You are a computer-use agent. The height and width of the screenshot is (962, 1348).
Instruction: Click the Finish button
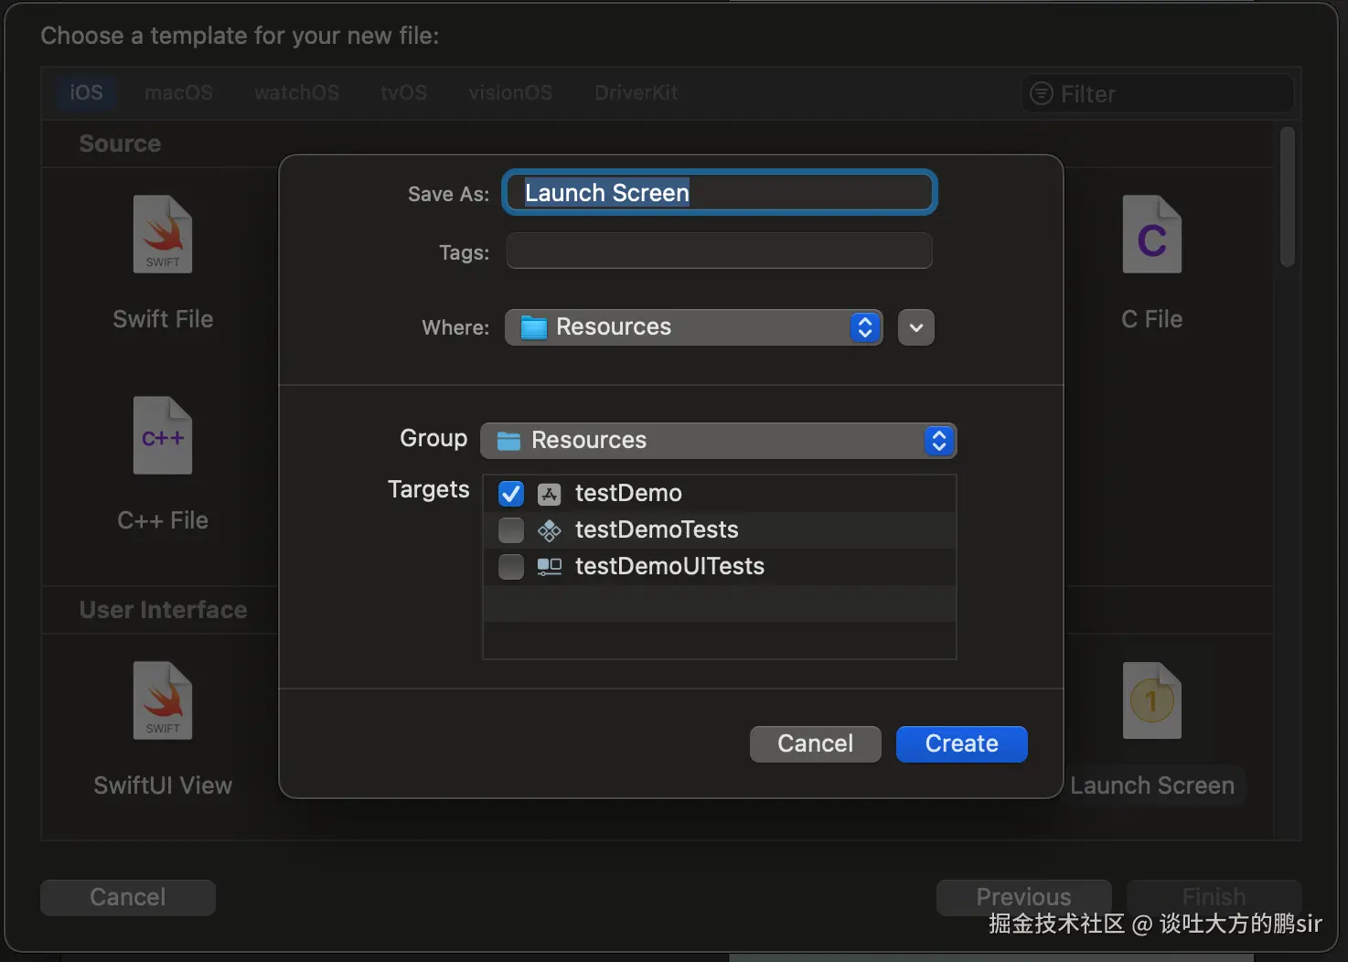coord(1214,898)
